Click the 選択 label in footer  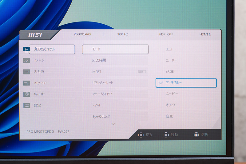click(205, 134)
